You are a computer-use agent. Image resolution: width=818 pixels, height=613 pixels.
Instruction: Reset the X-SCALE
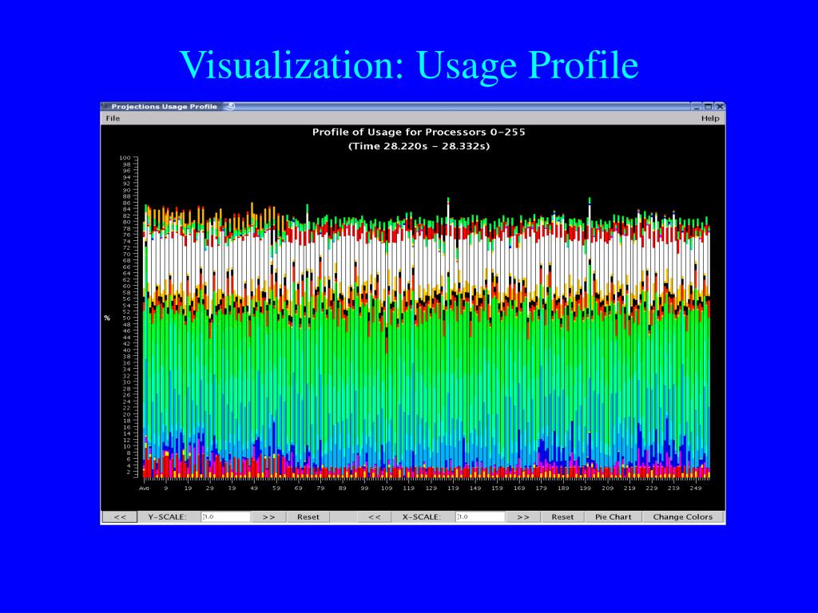(562, 517)
